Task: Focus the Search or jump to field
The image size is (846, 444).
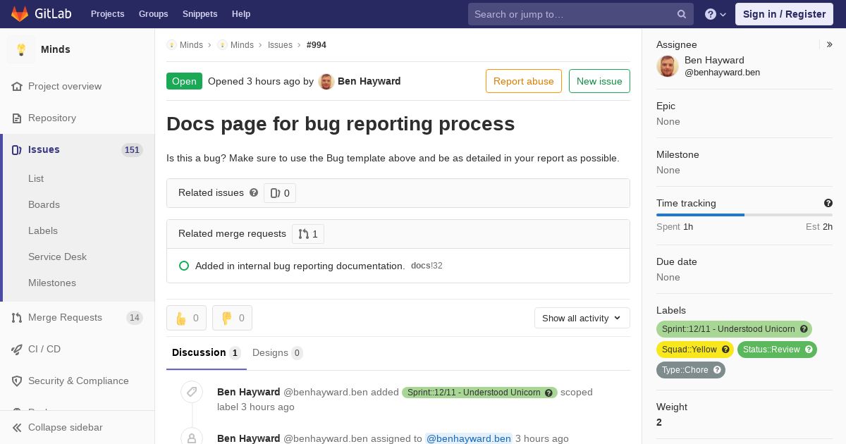Action: (x=581, y=14)
